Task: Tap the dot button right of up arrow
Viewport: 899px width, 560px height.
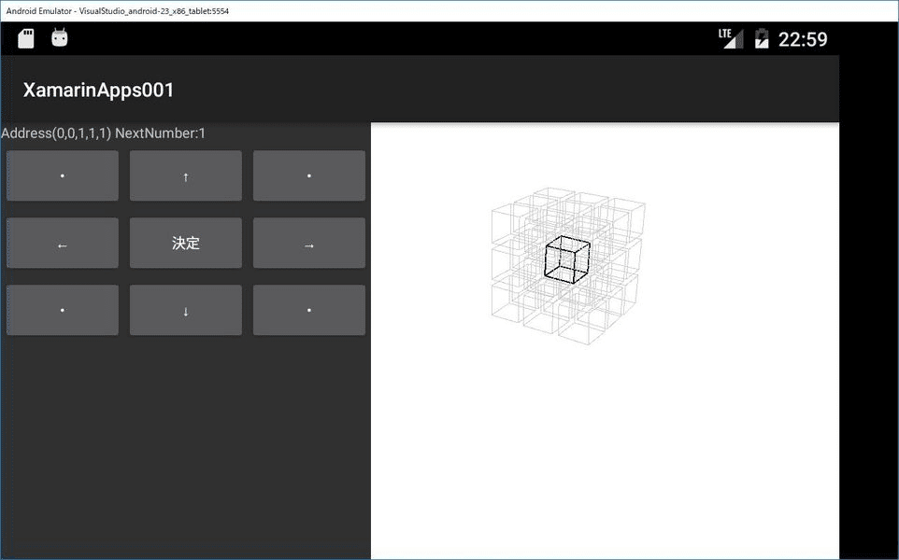Action: pos(309,175)
